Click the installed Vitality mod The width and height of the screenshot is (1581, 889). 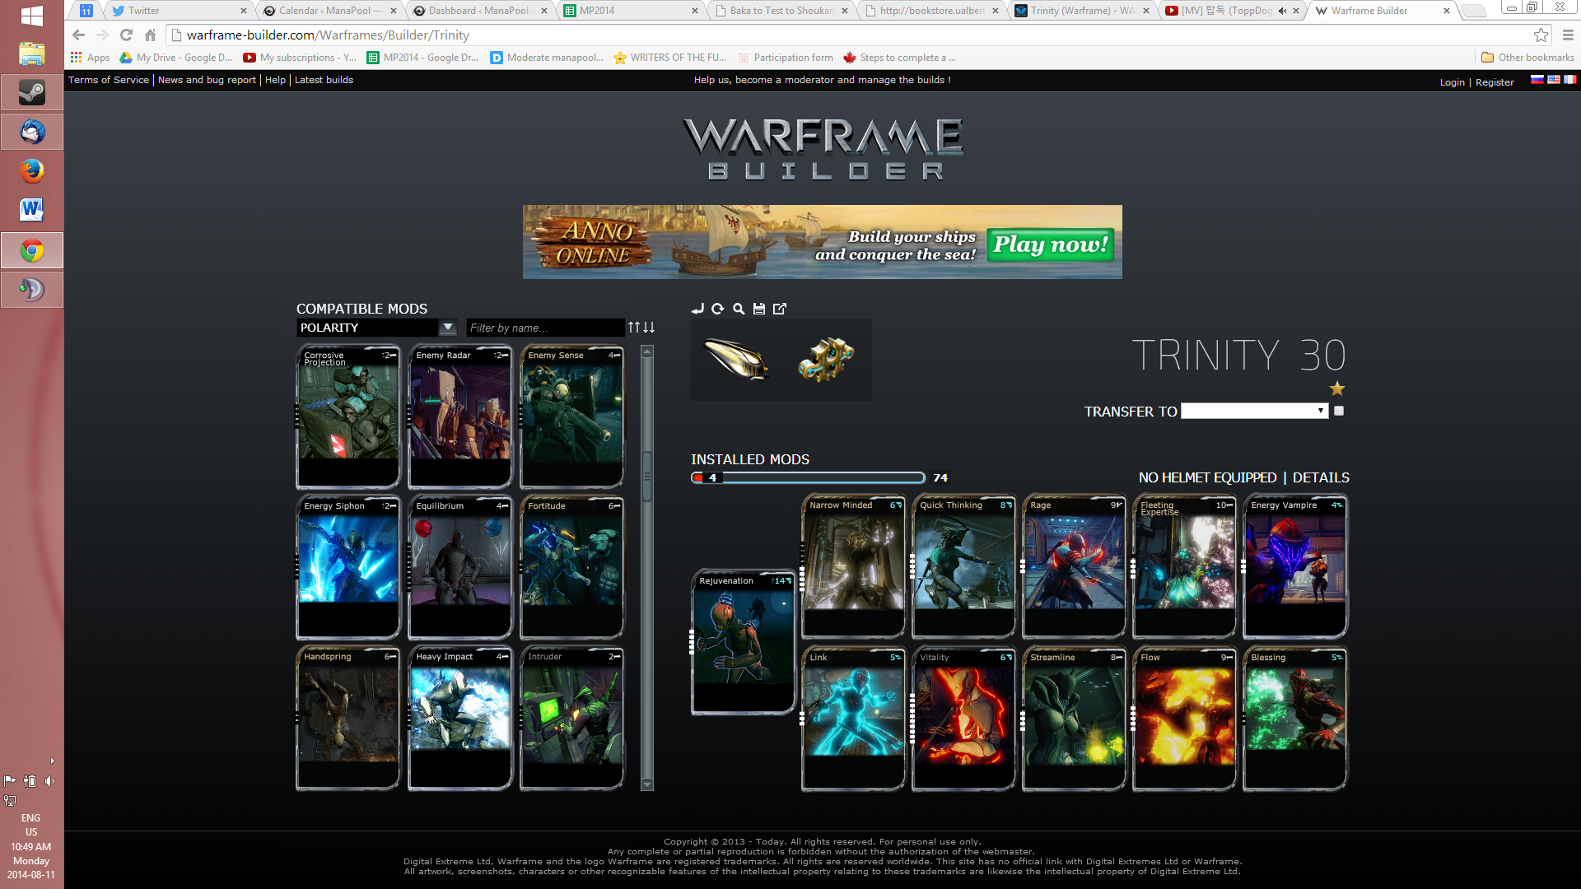tap(964, 719)
